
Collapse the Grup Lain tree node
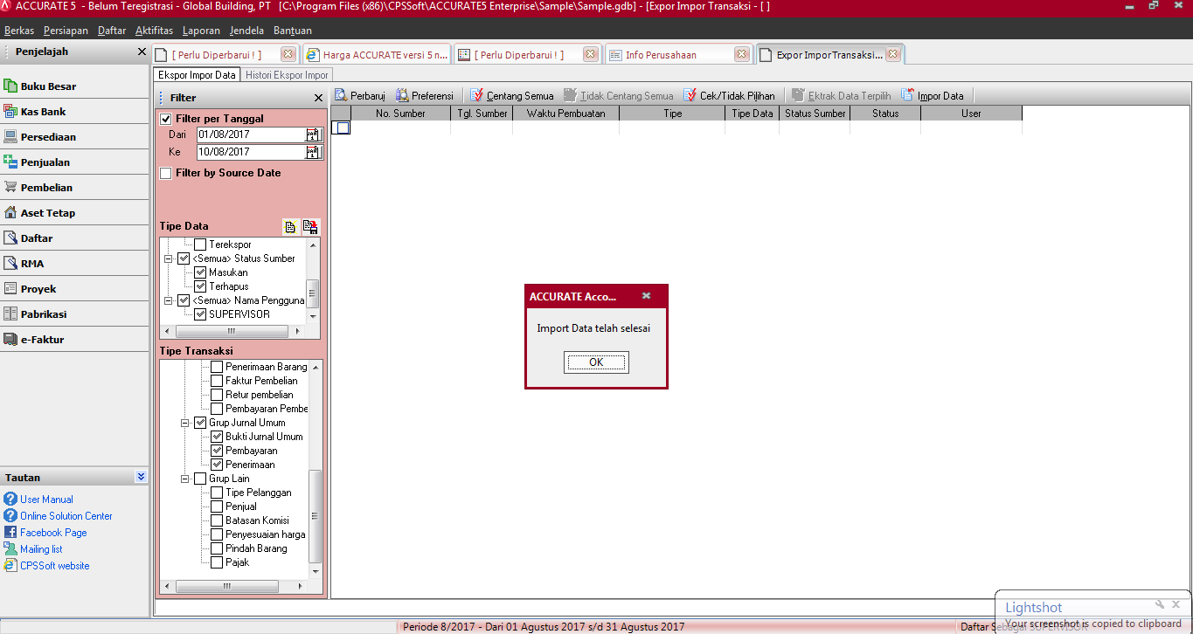185,479
